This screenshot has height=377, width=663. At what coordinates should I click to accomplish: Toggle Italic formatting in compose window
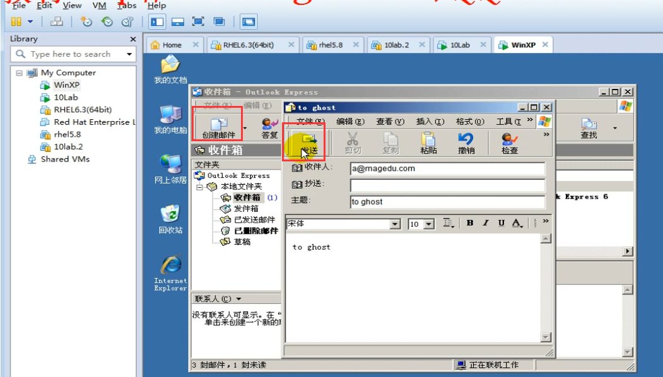(x=485, y=223)
